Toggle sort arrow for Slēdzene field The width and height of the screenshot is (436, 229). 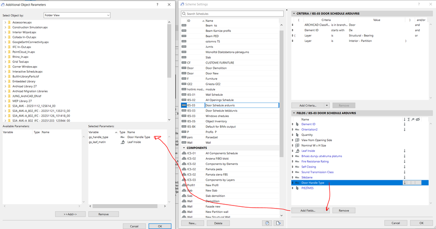(405, 178)
